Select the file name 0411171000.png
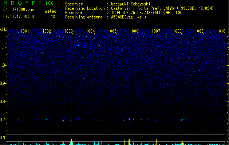229x145 pixels. coord(19,9)
